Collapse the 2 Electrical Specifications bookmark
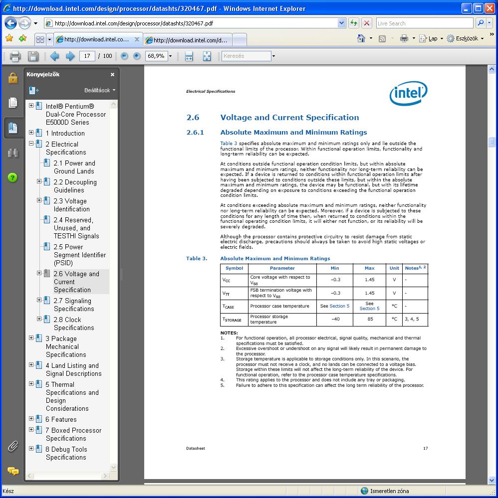The height and width of the screenshot is (498, 498). coord(31,143)
